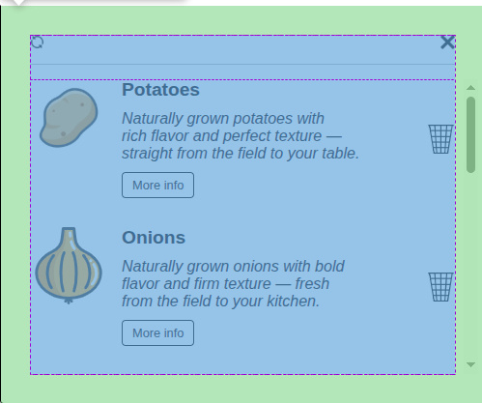
Task: Click the blank strip under the header divider line
Action: (242, 72)
